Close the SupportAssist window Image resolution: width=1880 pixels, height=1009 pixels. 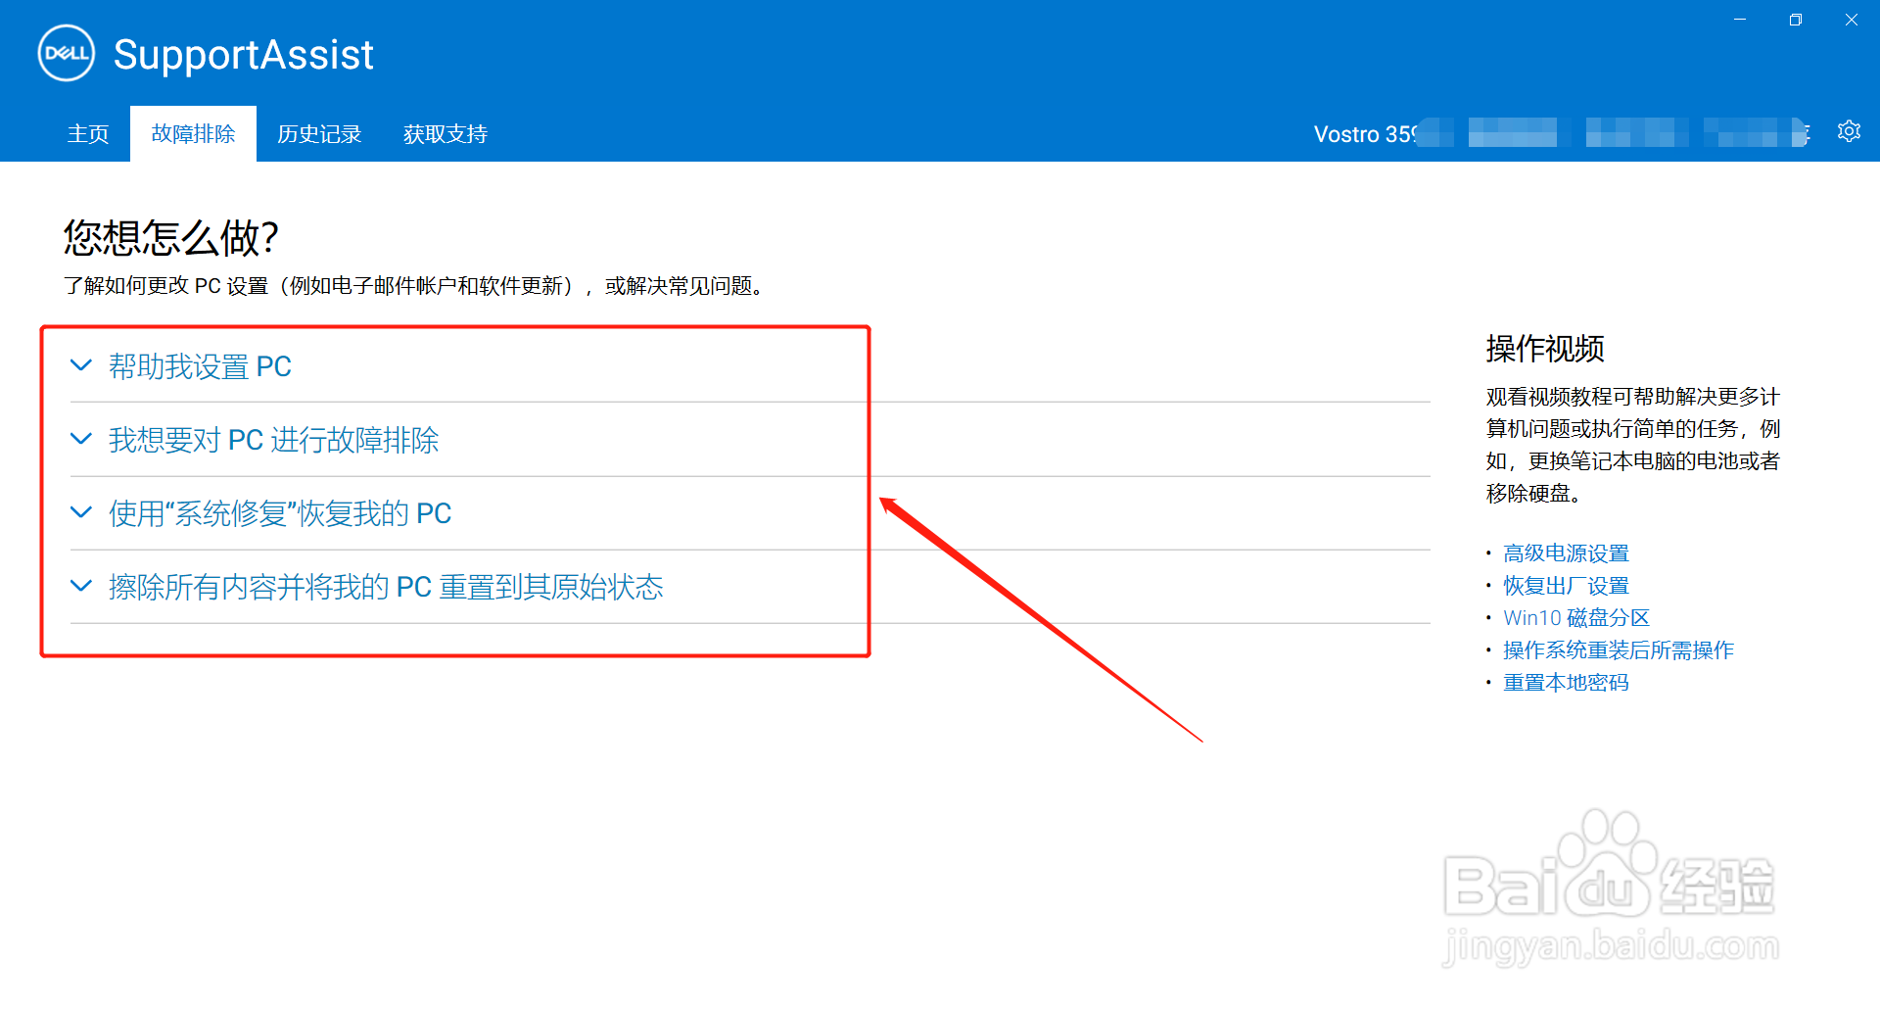point(1852,20)
